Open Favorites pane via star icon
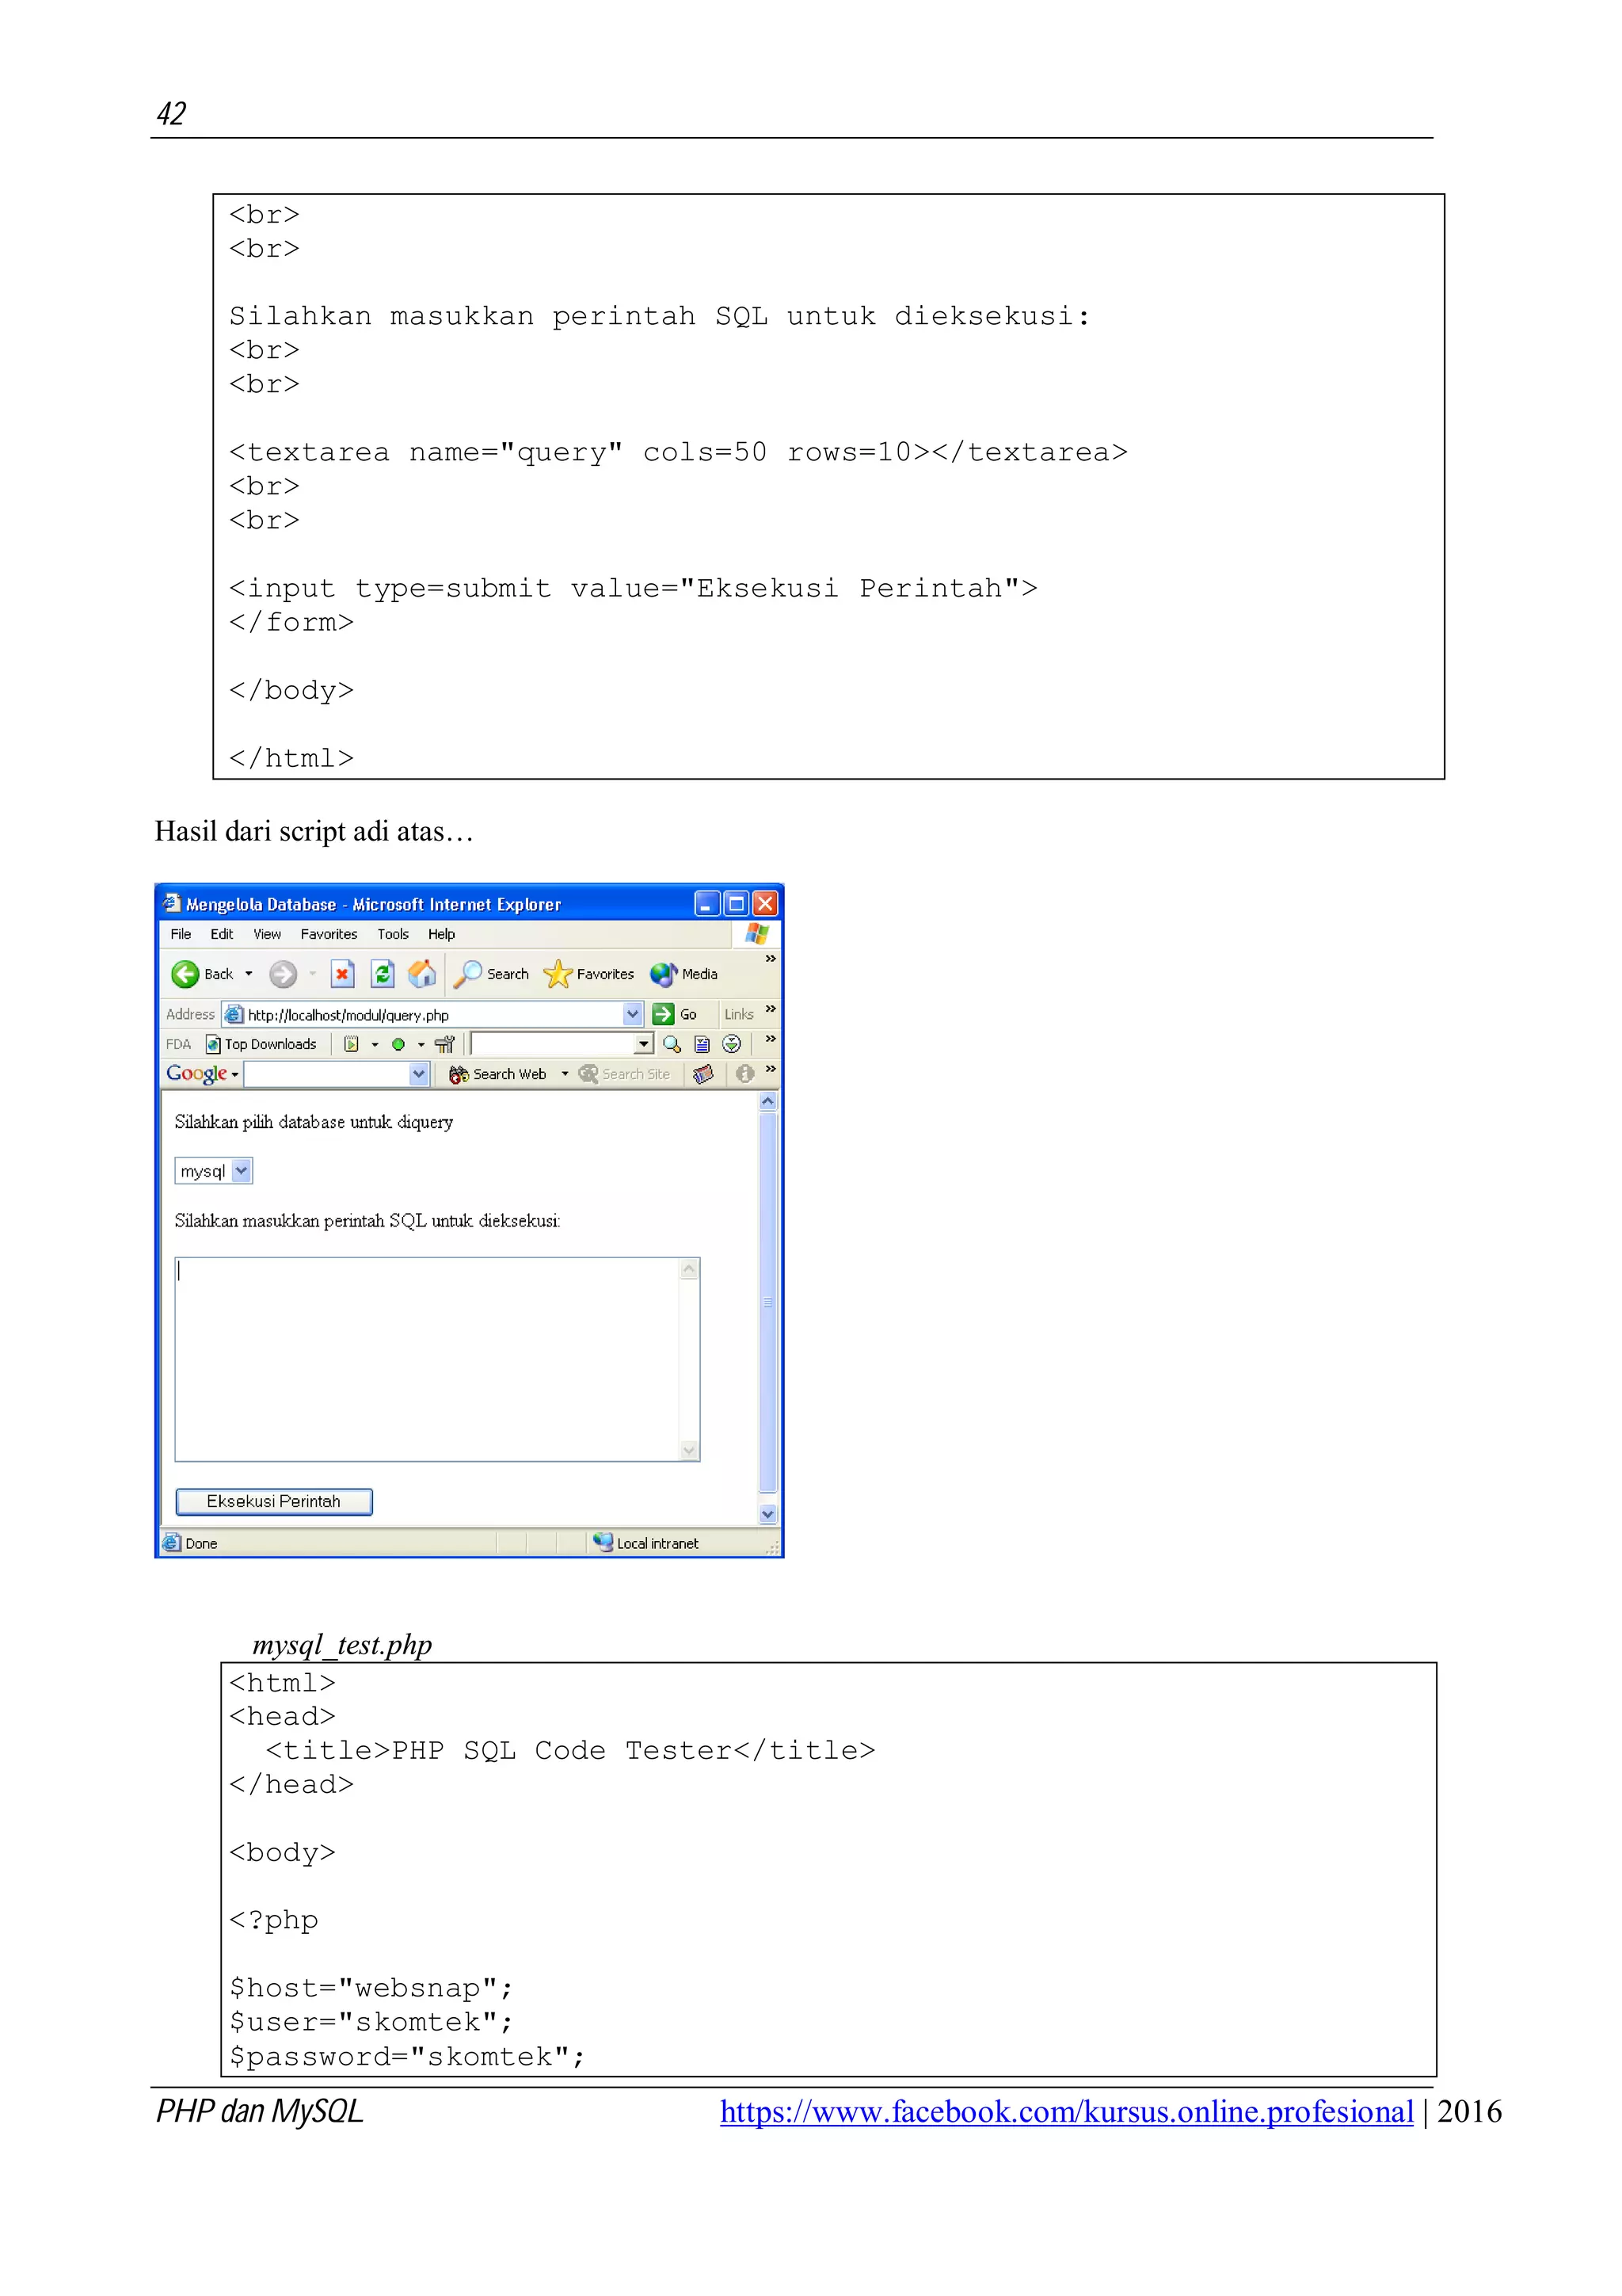 557,974
